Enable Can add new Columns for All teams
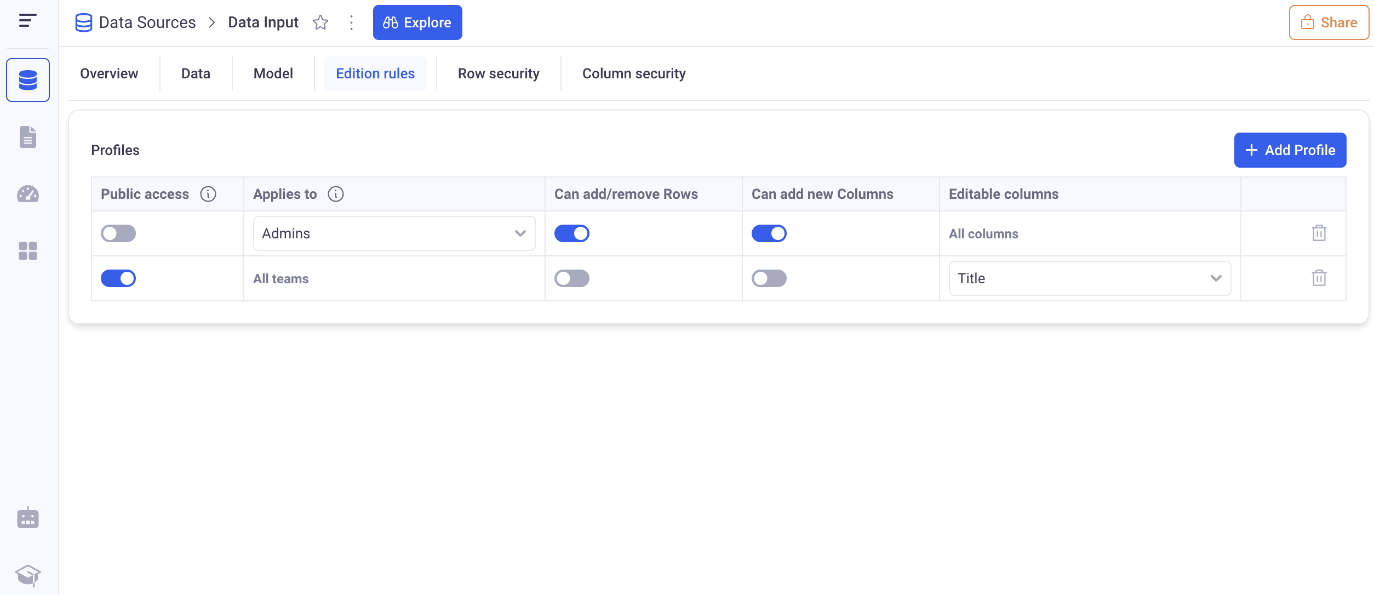 [769, 278]
